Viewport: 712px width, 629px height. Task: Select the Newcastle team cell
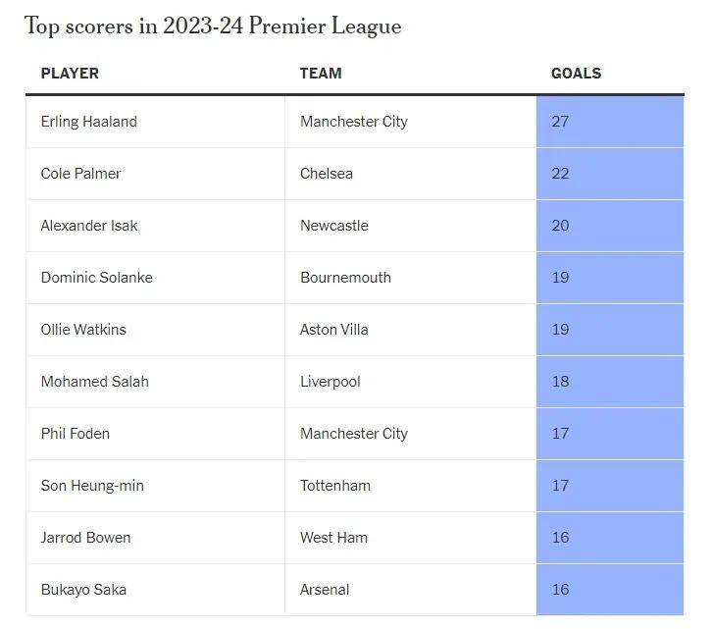(411, 226)
